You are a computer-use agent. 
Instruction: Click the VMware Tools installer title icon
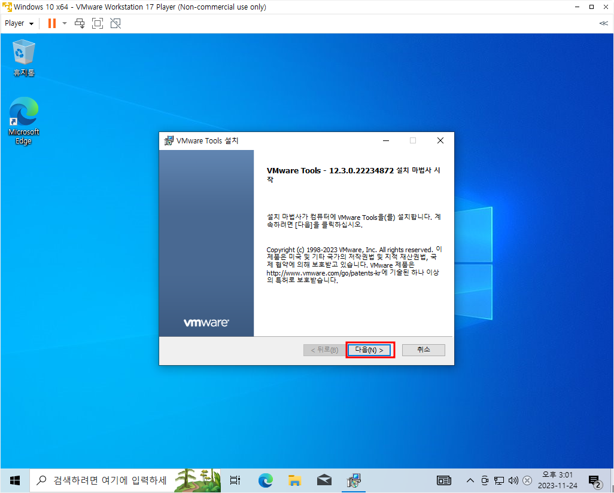point(169,141)
